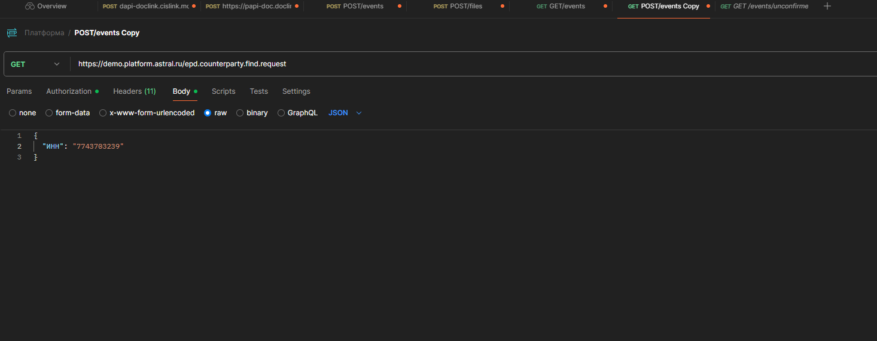Select the GraphQL body type
The width and height of the screenshot is (877, 341).
point(298,113)
